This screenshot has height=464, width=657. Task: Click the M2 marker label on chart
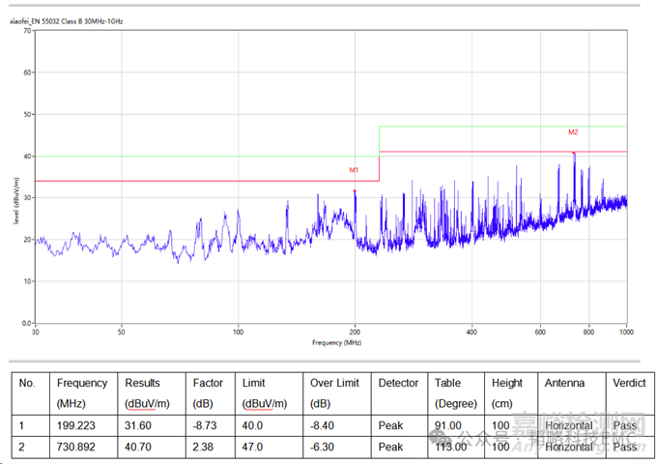[x=573, y=131]
